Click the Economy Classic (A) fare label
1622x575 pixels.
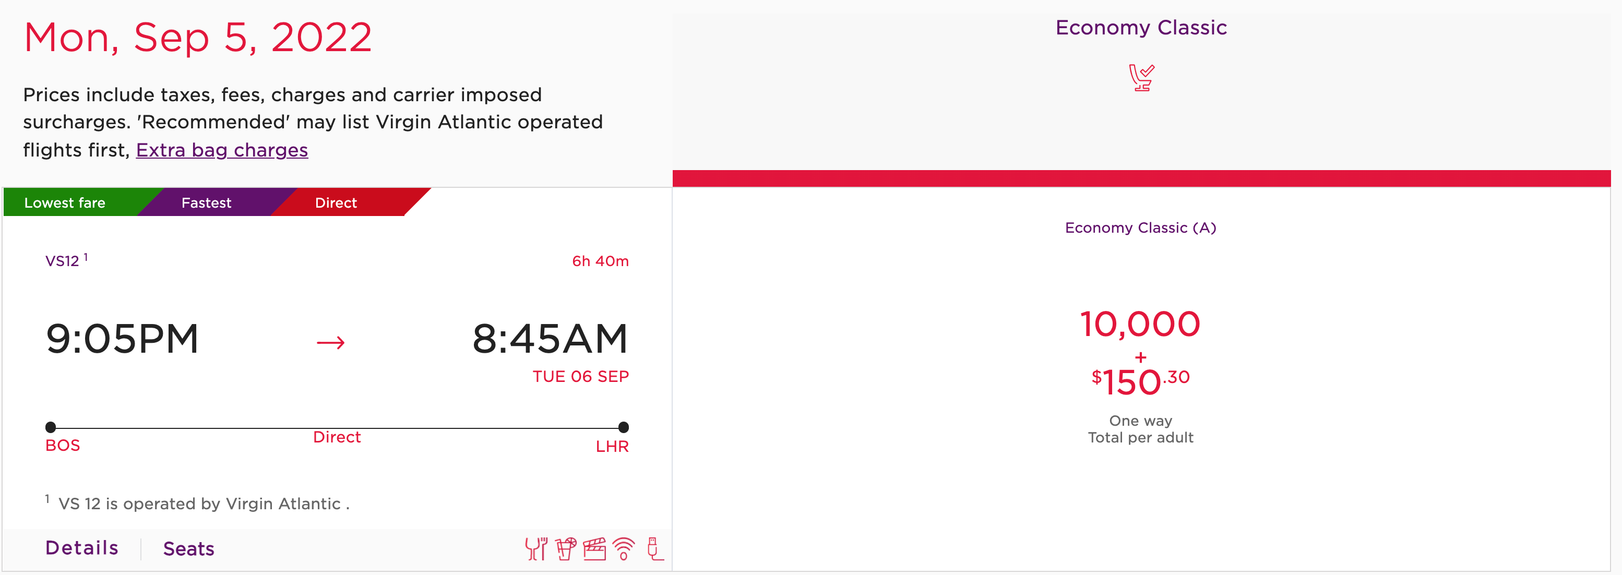point(1140,227)
